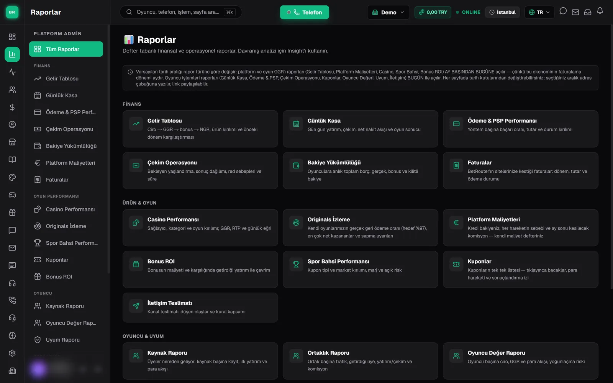Open the Kuponlar report card
This screenshot has width=613, height=383.
click(x=520, y=269)
